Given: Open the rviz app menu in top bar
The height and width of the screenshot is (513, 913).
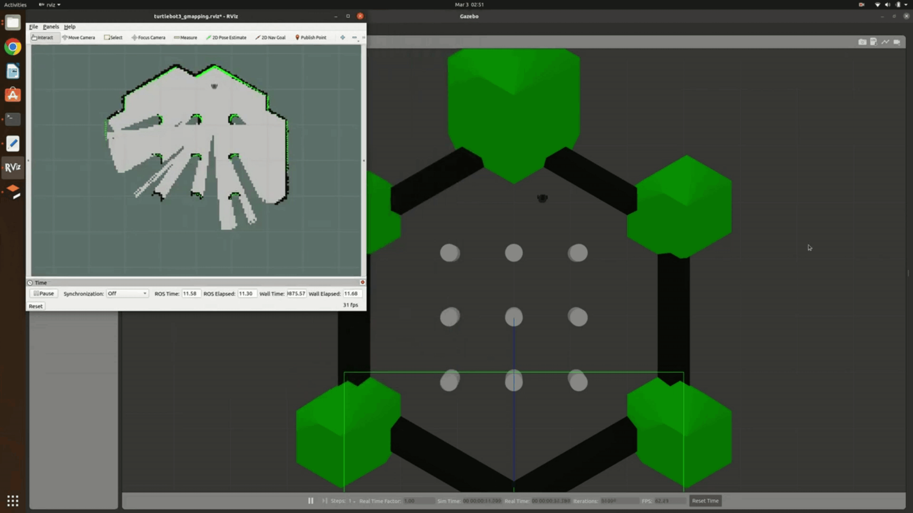Looking at the screenshot, I should click(x=50, y=5).
